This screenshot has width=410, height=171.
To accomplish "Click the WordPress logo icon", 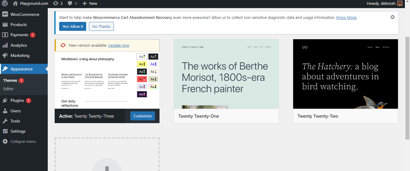I will [5, 4].
